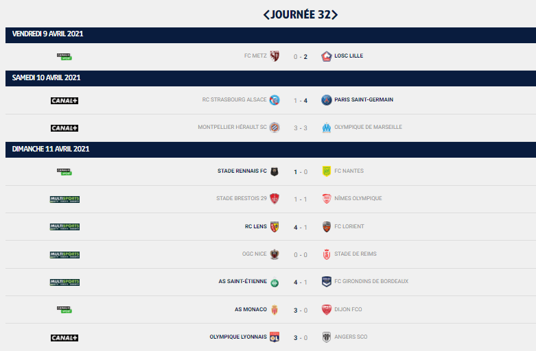This screenshot has width=536, height=351.
Task: Open the Stade Rennais FC team link
Action: (242, 171)
